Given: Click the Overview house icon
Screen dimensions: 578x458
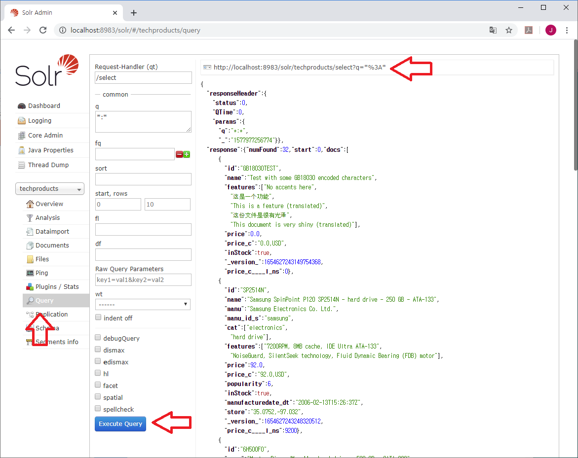Looking at the screenshot, I should coord(30,204).
